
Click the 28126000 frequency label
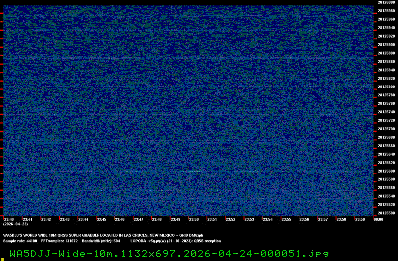[x=386, y=2]
